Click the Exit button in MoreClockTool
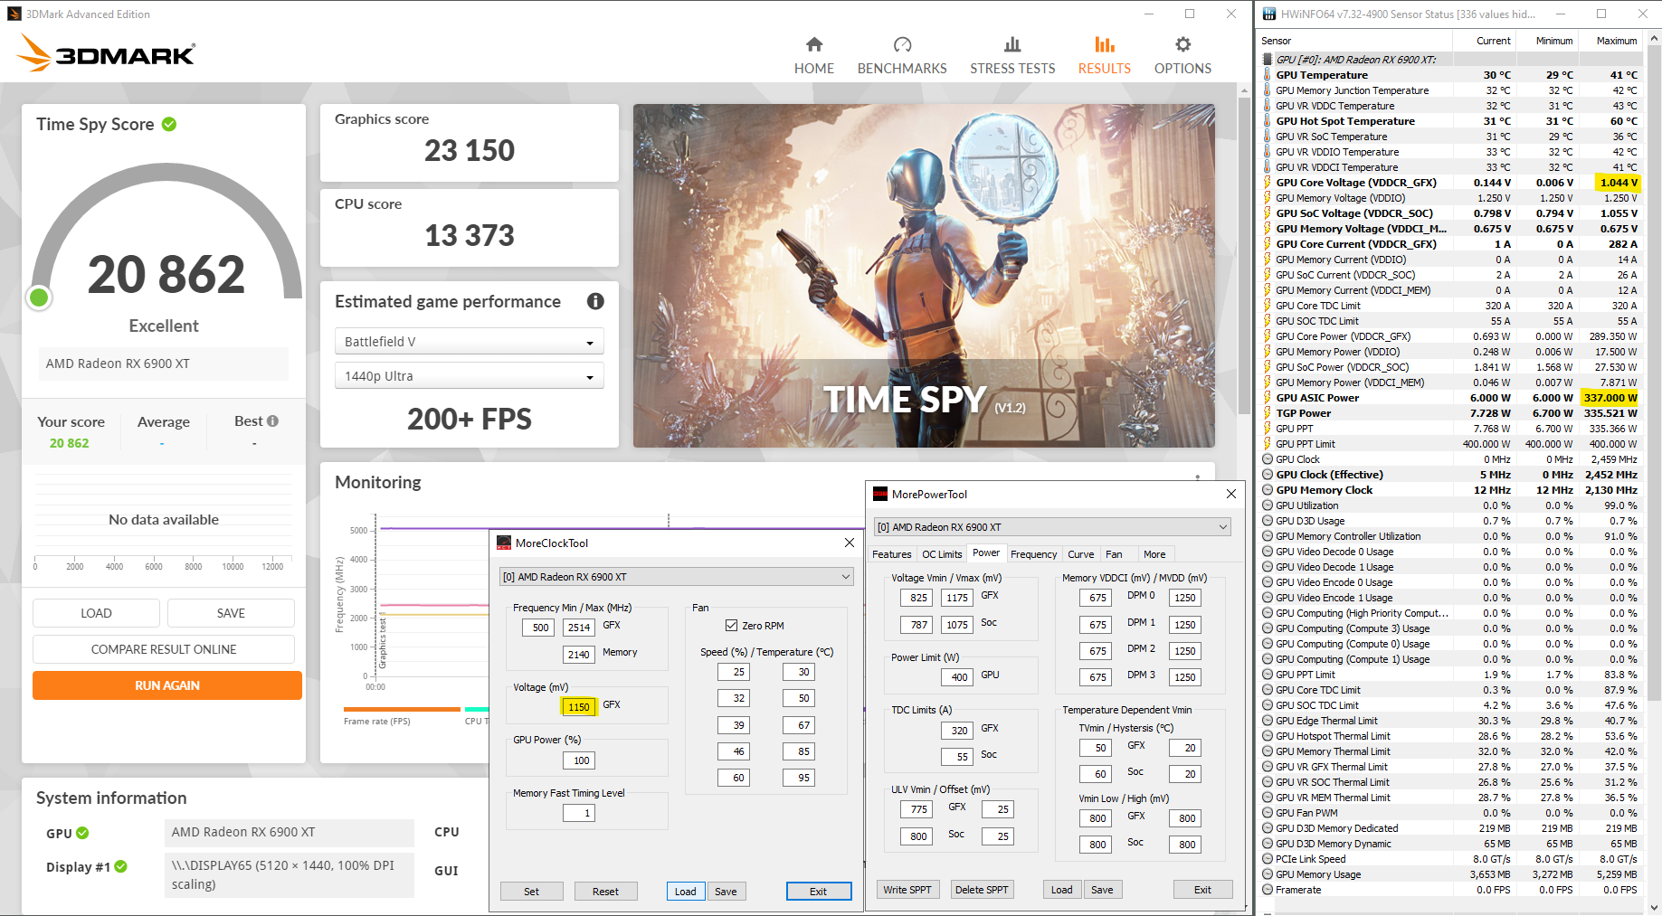This screenshot has height=916, width=1662. click(x=818, y=892)
